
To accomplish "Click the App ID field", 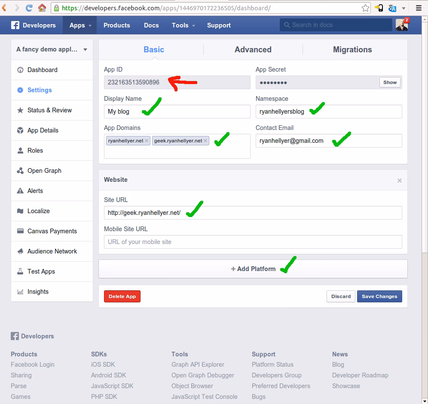I will [177, 82].
